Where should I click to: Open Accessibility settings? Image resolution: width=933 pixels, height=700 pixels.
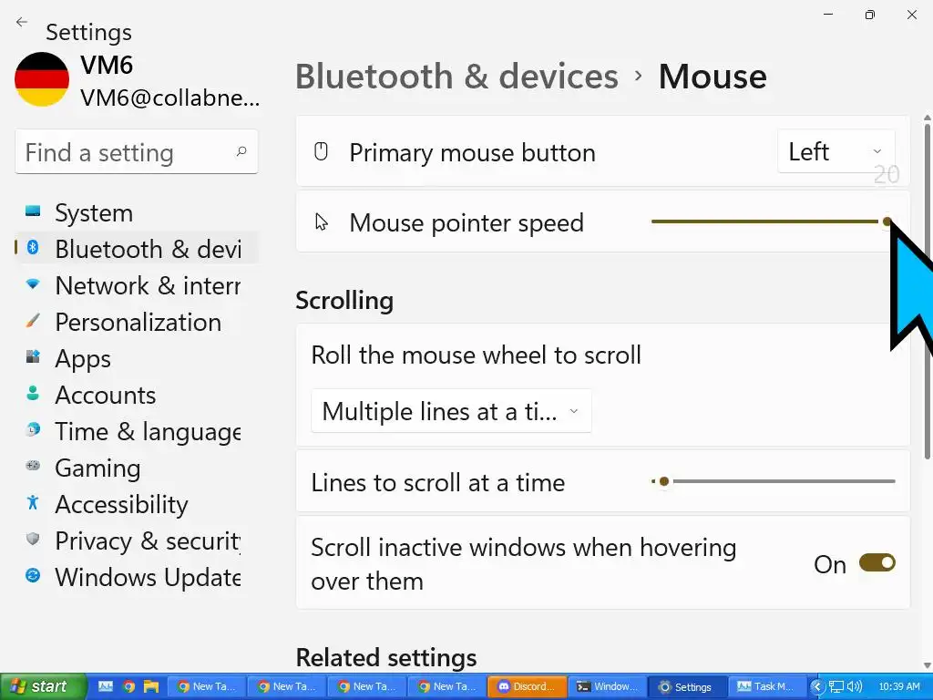click(x=137, y=504)
